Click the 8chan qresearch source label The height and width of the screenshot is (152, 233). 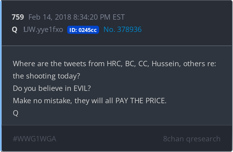[192, 139]
